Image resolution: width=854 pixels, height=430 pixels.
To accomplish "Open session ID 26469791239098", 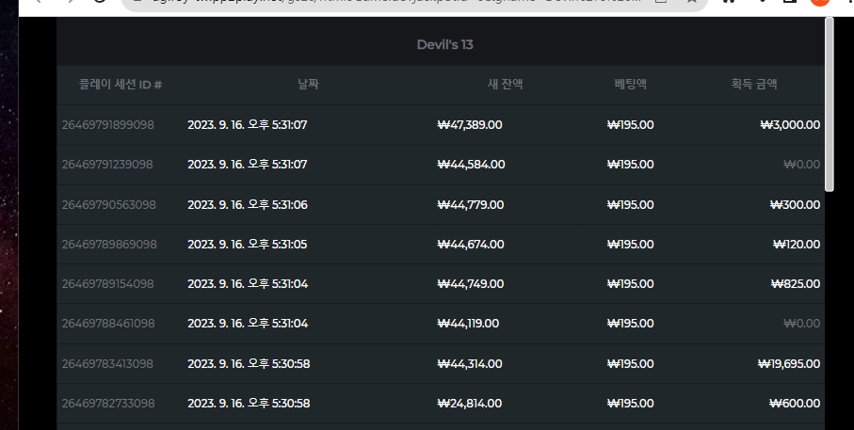I will click(107, 165).
